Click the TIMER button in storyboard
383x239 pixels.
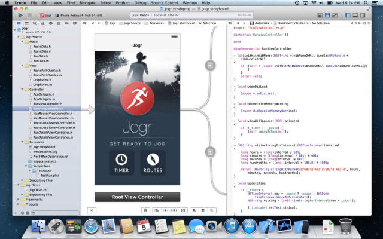coord(121,163)
